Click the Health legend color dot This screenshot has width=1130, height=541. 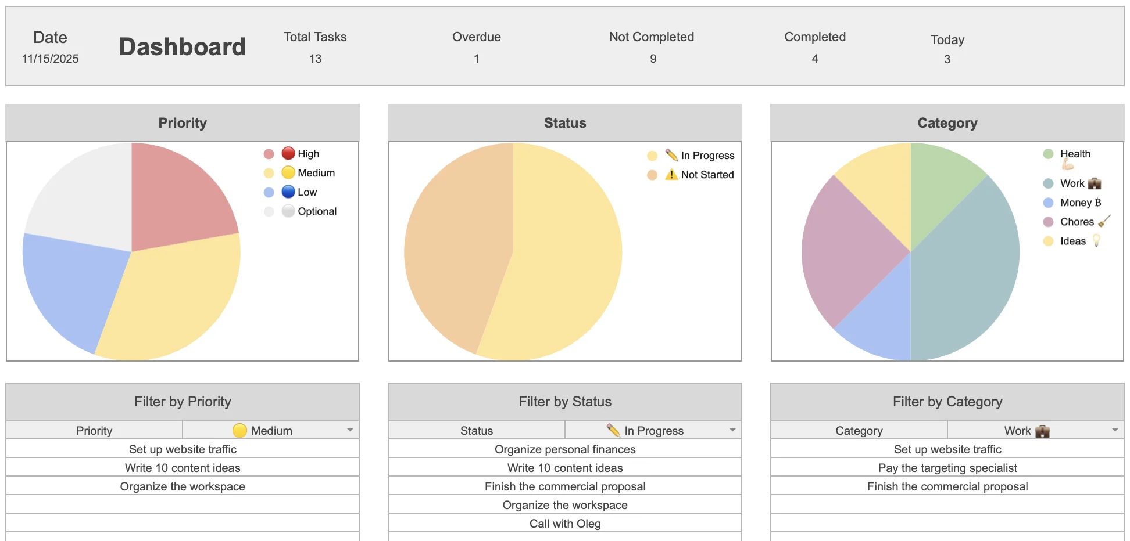click(1049, 154)
